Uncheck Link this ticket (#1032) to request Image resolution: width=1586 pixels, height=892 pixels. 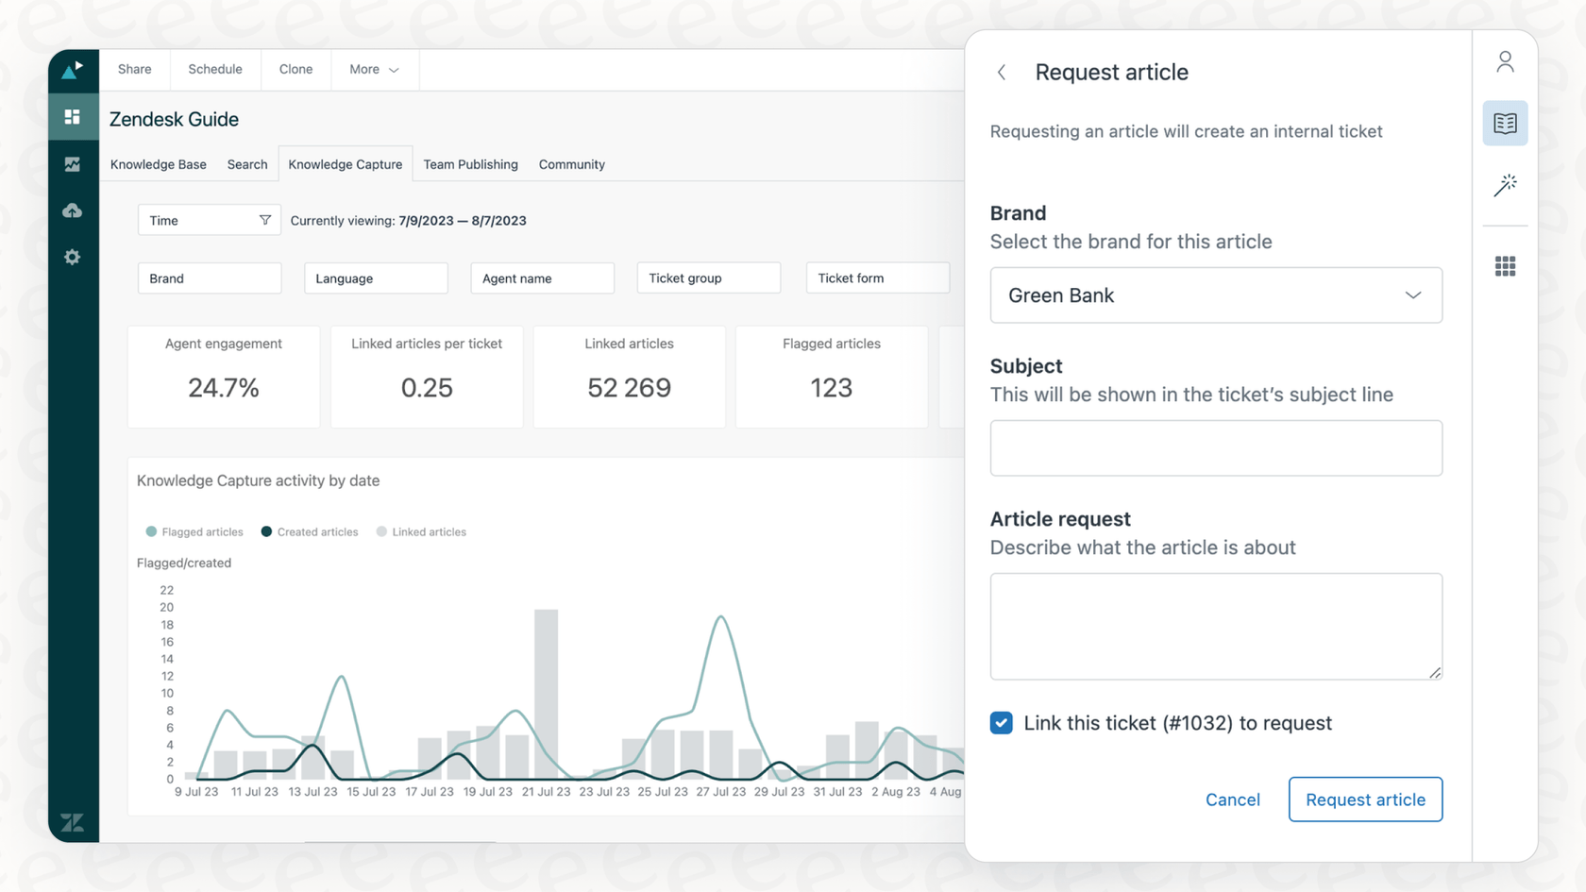click(x=1001, y=723)
